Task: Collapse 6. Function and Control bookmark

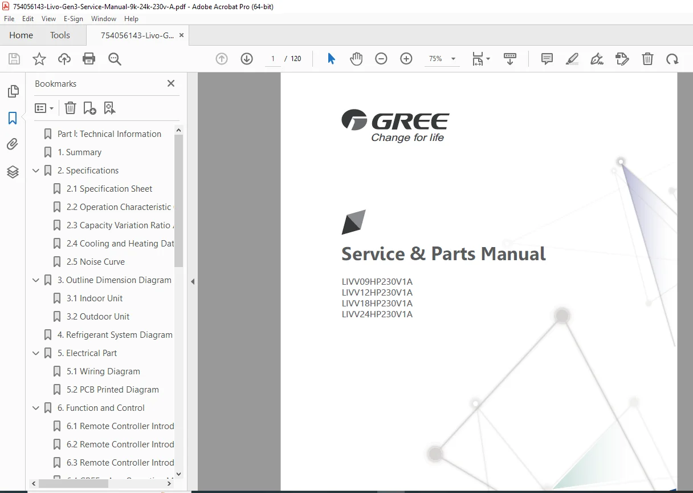Action: pyautogui.click(x=36, y=408)
